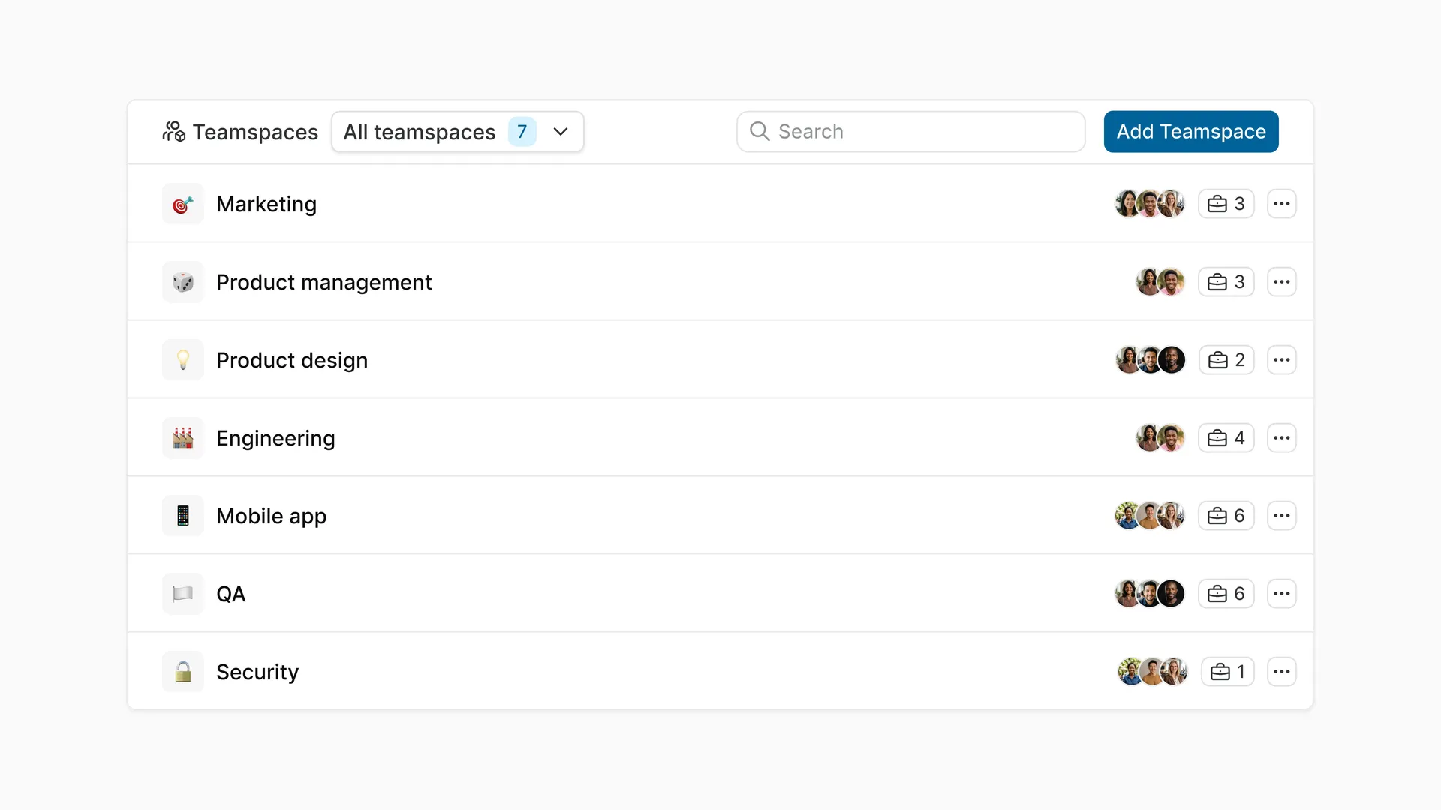Click the Engineering factory icon
The width and height of the screenshot is (1441, 810).
pos(183,438)
